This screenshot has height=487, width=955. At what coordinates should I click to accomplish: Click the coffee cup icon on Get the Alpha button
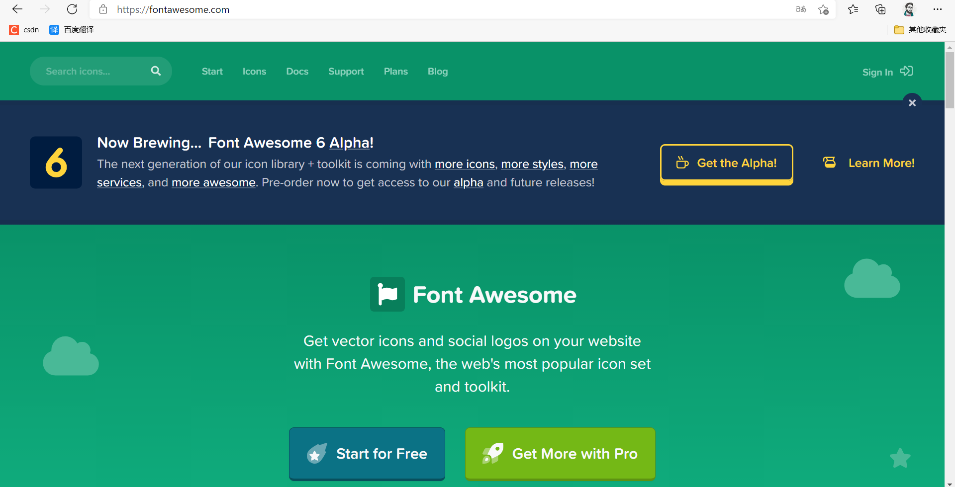pos(682,162)
